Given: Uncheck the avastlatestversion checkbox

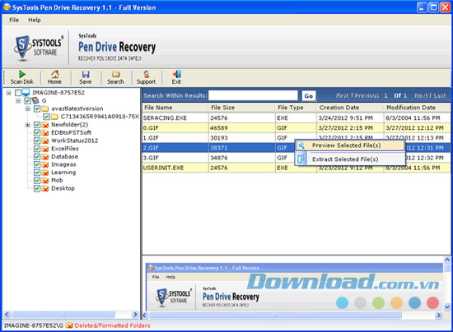Looking at the screenshot, I should (37, 108).
